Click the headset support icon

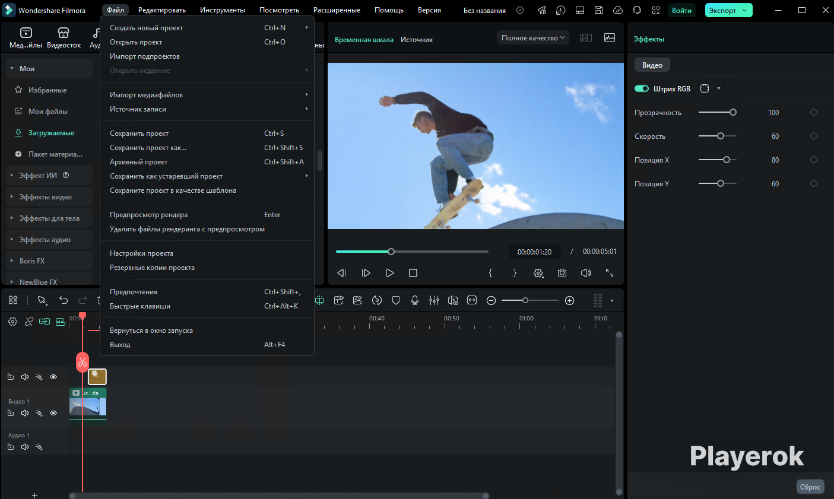(x=637, y=10)
